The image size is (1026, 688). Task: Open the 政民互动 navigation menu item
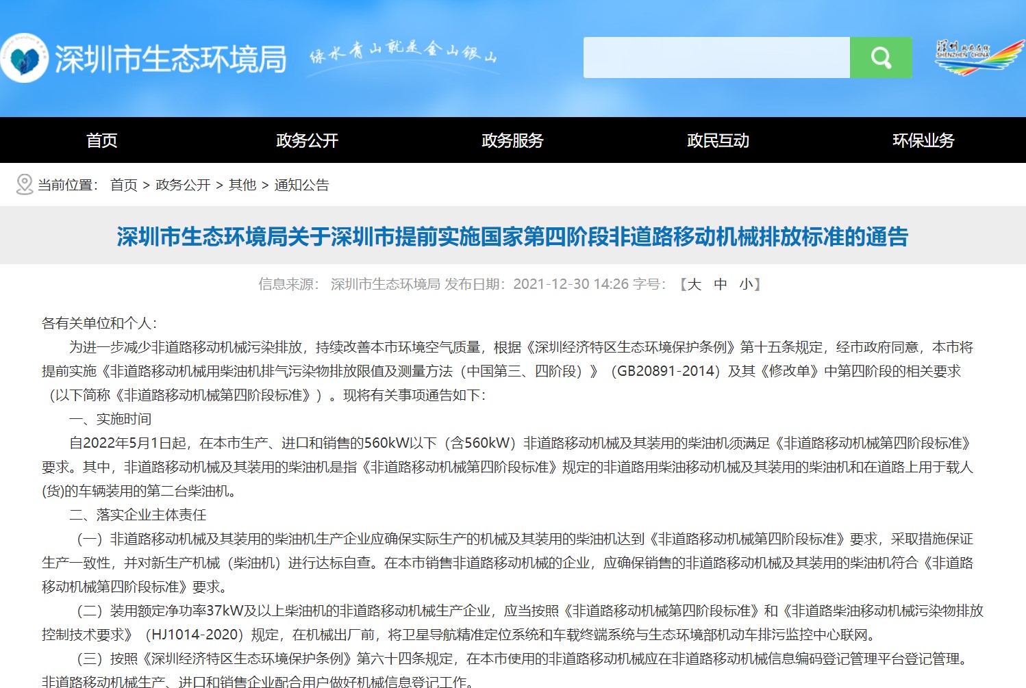tap(718, 140)
